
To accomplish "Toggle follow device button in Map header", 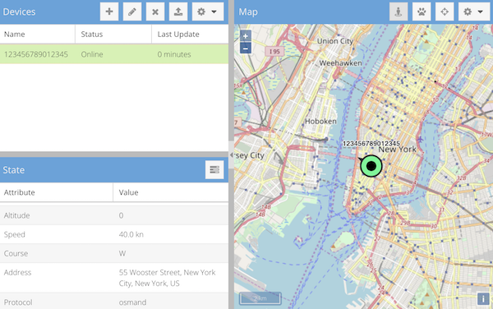I will pyautogui.click(x=399, y=12).
